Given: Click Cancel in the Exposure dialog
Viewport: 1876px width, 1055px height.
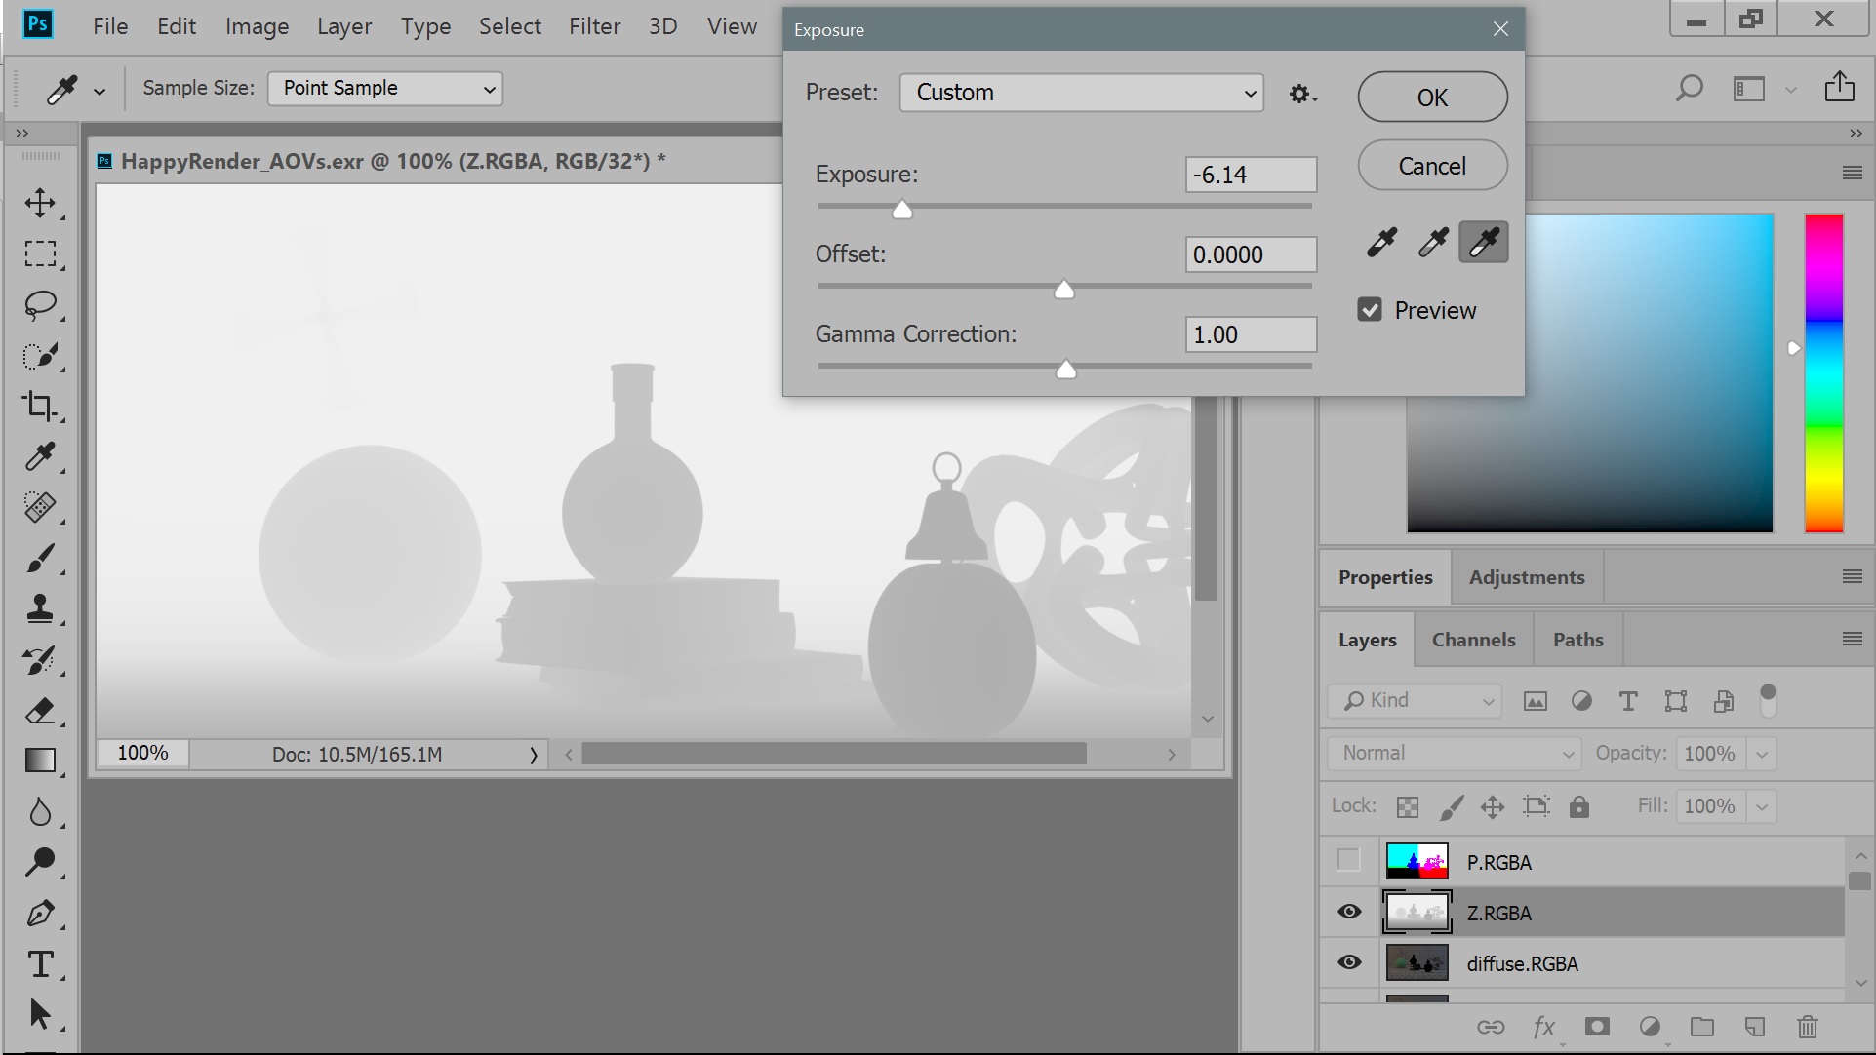Looking at the screenshot, I should point(1432,166).
